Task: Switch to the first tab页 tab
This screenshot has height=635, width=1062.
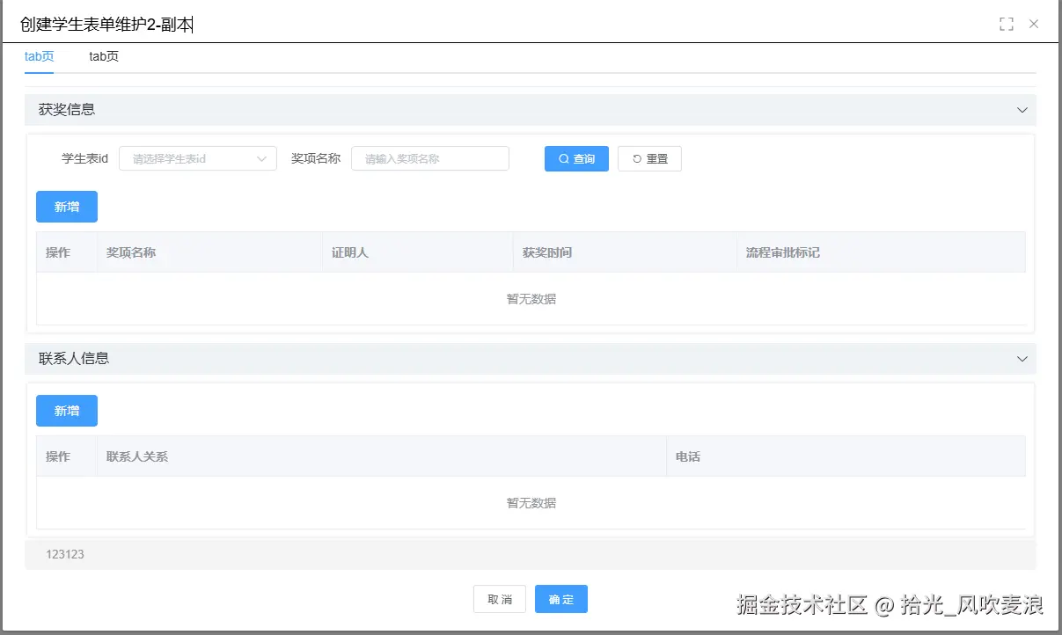Action: pos(39,56)
